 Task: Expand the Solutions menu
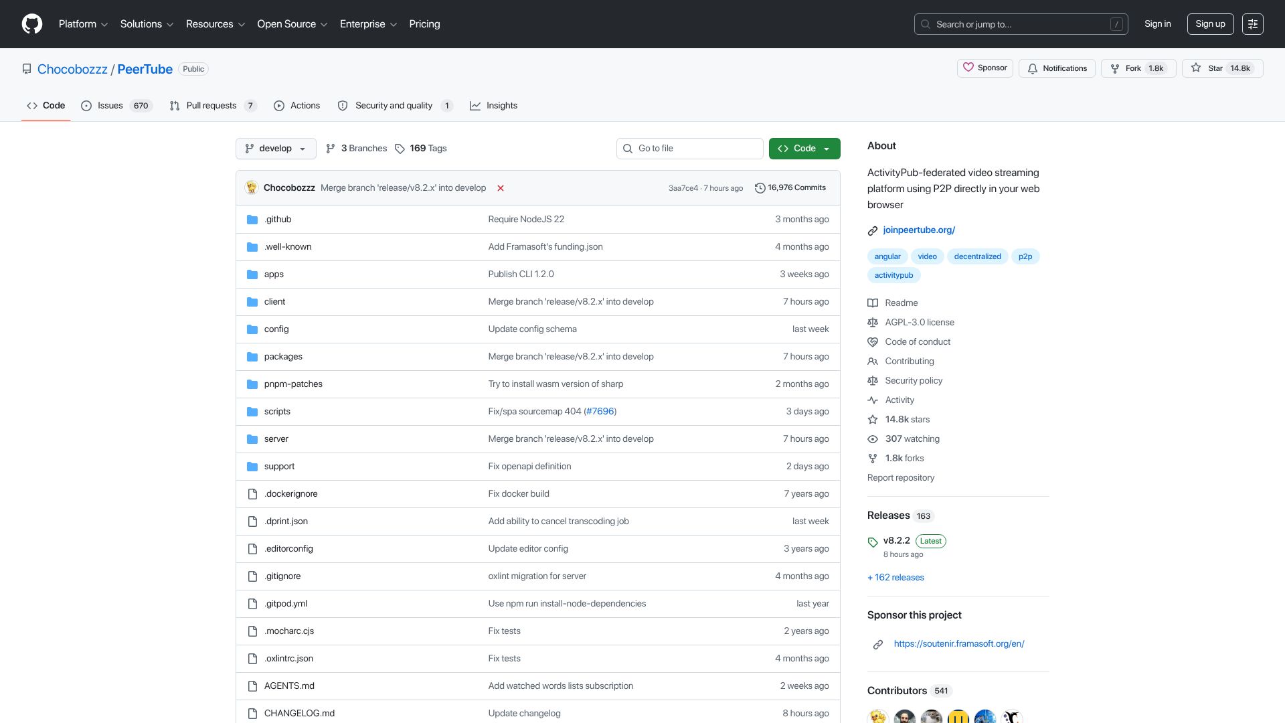pos(147,24)
